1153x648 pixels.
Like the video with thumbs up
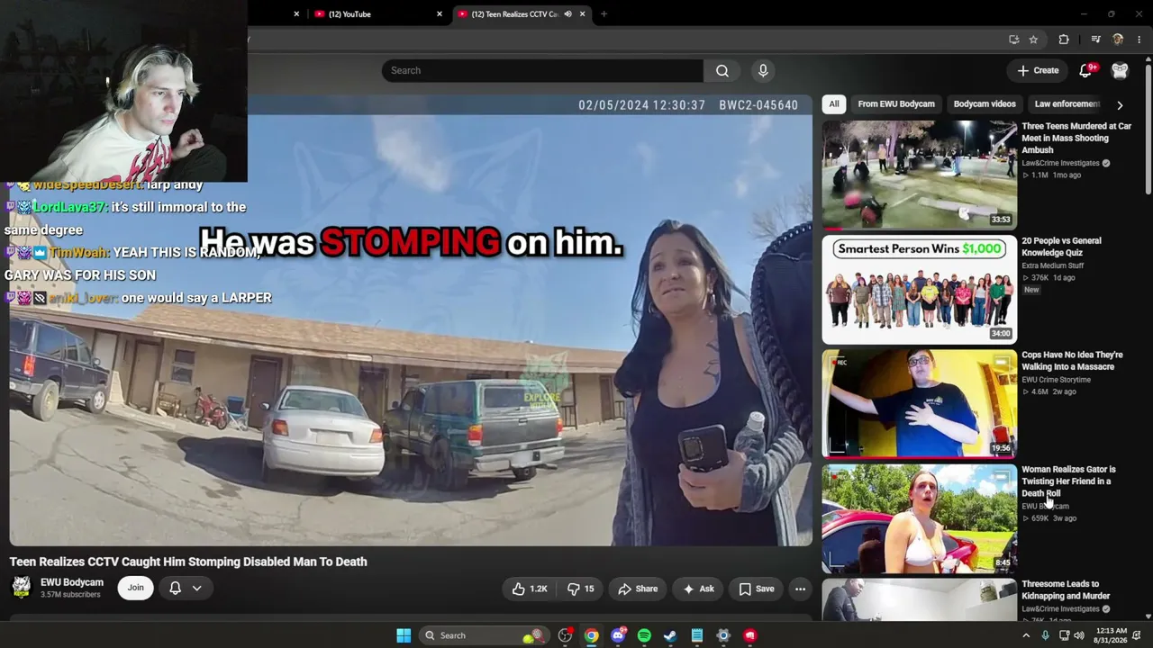tap(530, 589)
